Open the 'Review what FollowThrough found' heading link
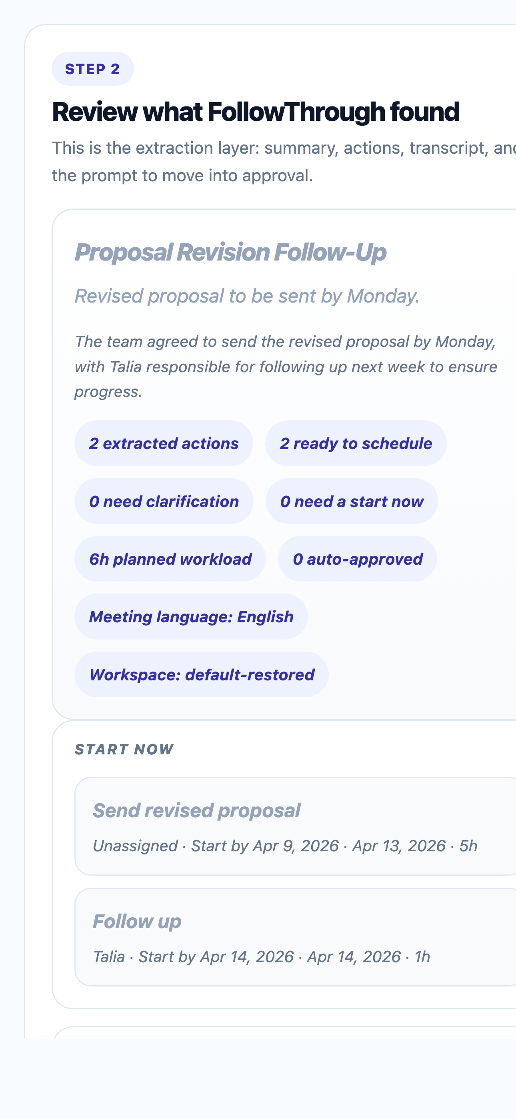Image resolution: width=516 pixels, height=1119 pixels. (255, 112)
